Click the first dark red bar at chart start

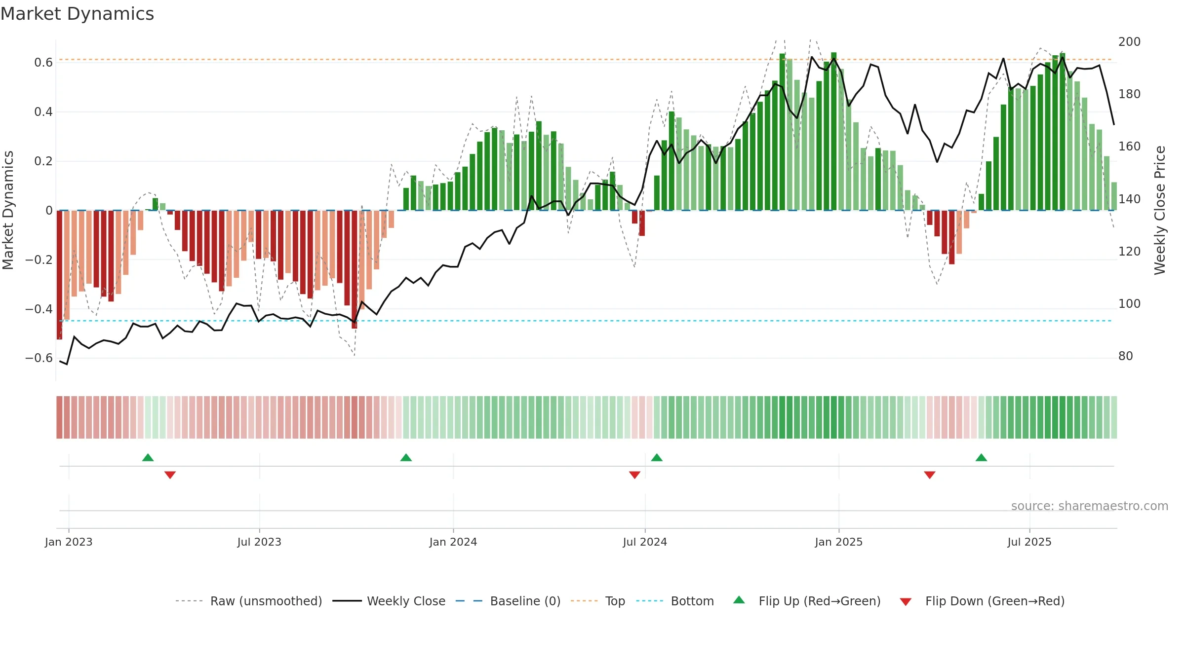59,275
